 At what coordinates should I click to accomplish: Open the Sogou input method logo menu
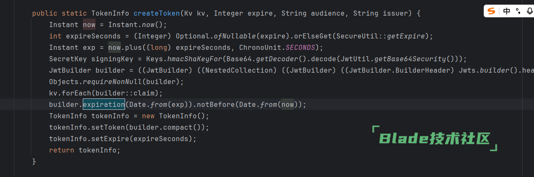(x=491, y=11)
